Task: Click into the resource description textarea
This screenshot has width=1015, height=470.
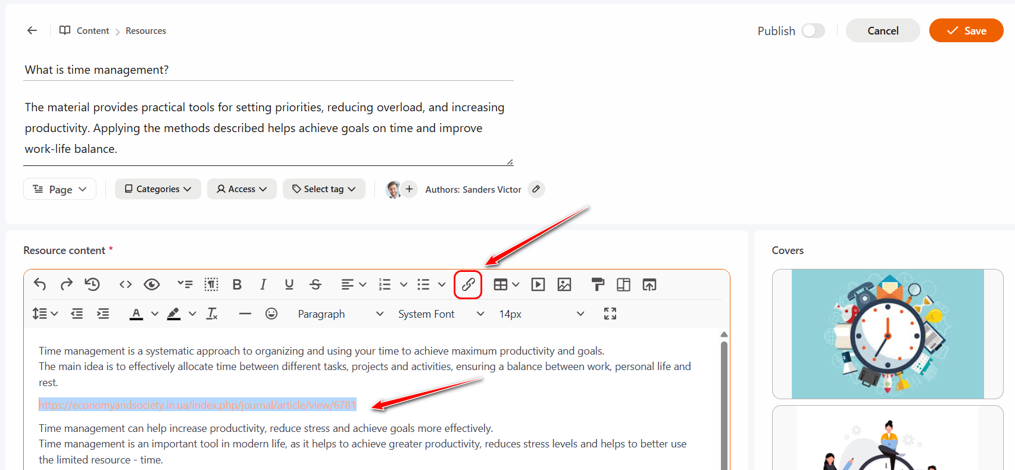Action: [268, 128]
